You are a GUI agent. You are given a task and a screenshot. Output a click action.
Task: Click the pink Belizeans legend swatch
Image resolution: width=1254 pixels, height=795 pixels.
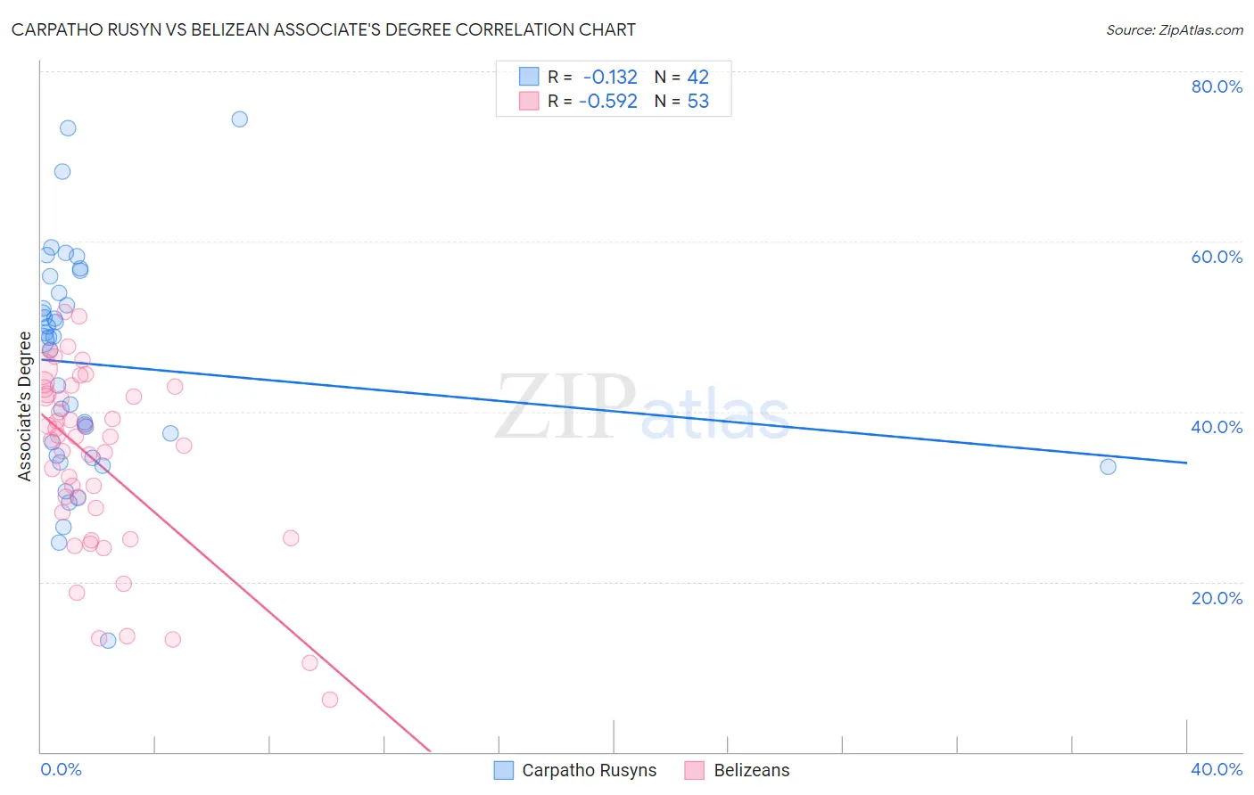click(695, 770)
